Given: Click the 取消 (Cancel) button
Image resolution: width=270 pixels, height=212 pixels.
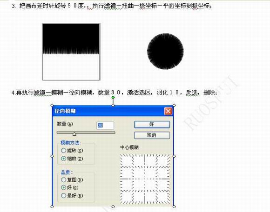Looking at the screenshot, I should point(152,135).
